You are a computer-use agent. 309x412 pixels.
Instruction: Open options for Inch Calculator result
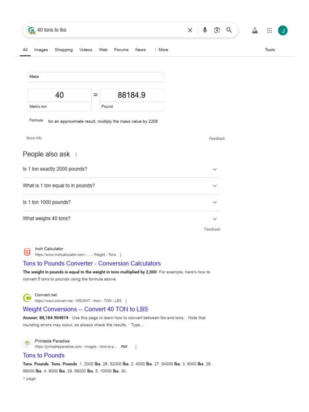(x=121, y=255)
